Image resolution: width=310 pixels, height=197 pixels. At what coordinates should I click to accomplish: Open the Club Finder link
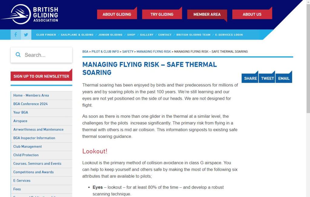pyautogui.click(x=46, y=35)
